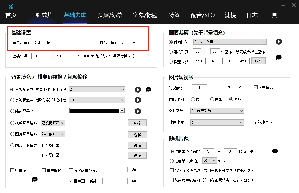Enable the 竖屏偏移 checkbox
The width and height of the screenshot is (299, 193).
click(x=13, y=171)
